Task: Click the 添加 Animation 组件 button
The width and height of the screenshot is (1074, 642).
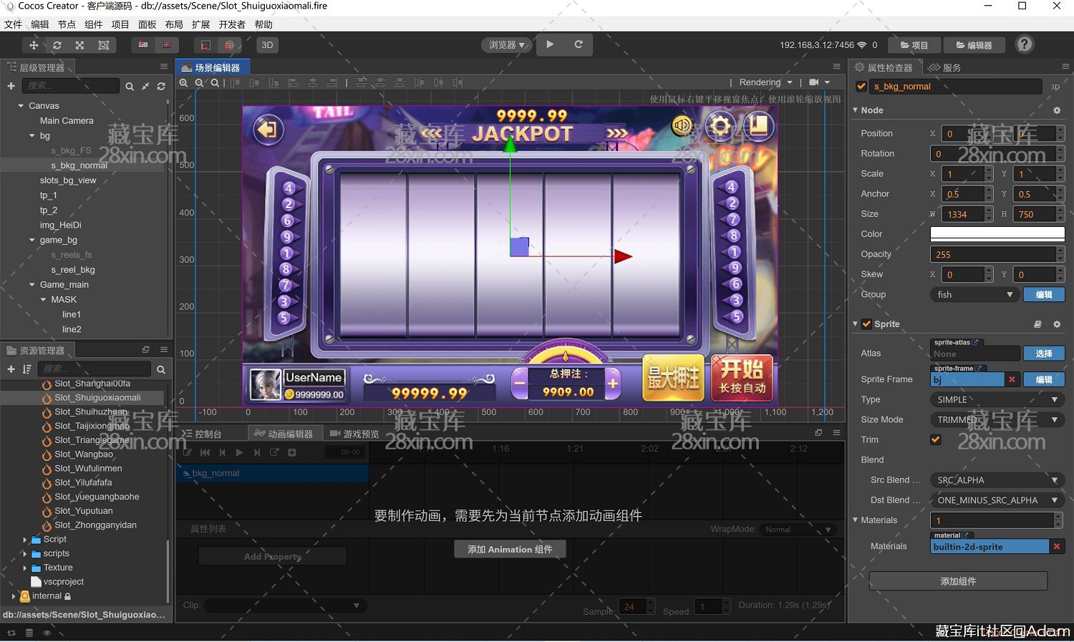Action: click(x=510, y=549)
